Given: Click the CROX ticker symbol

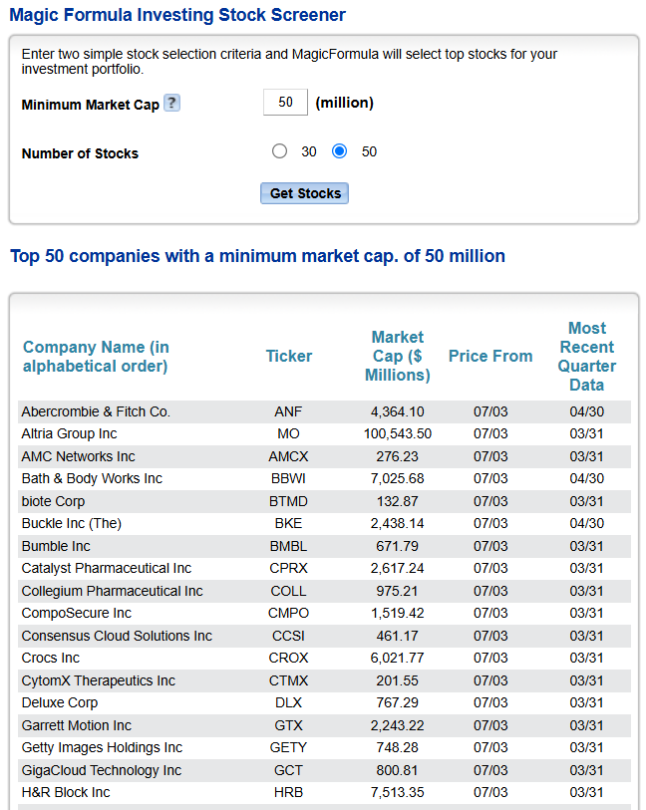Looking at the screenshot, I should click(x=288, y=659).
